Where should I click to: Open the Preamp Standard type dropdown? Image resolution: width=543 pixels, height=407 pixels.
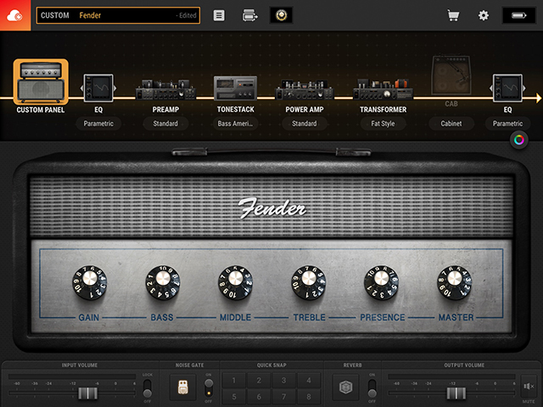[x=165, y=124]
